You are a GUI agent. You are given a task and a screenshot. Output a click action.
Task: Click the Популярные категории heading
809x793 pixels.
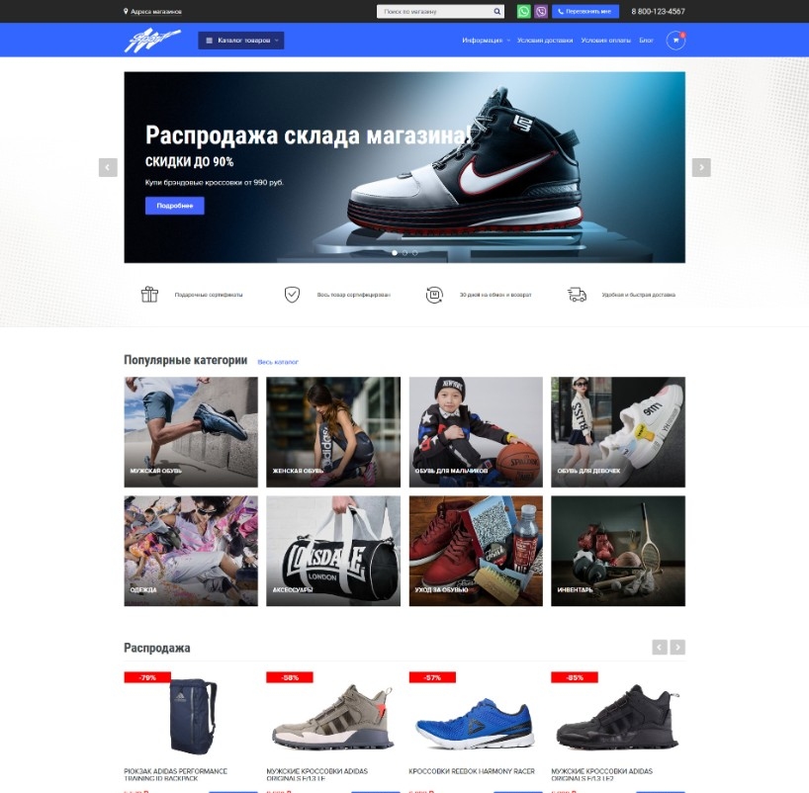tap(186, 360)
